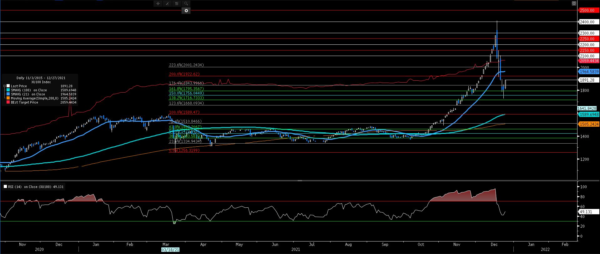Click the splitter handle between price and RSI panels
This screenshot has width=600, height=254.
point(300,181)
